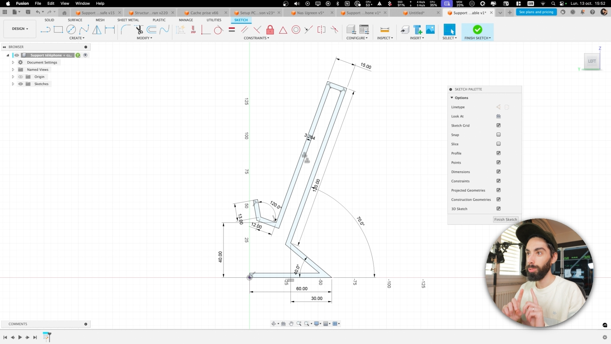
Task: Open the DESIGN workspace dropdown
Action: coord(20,29)
